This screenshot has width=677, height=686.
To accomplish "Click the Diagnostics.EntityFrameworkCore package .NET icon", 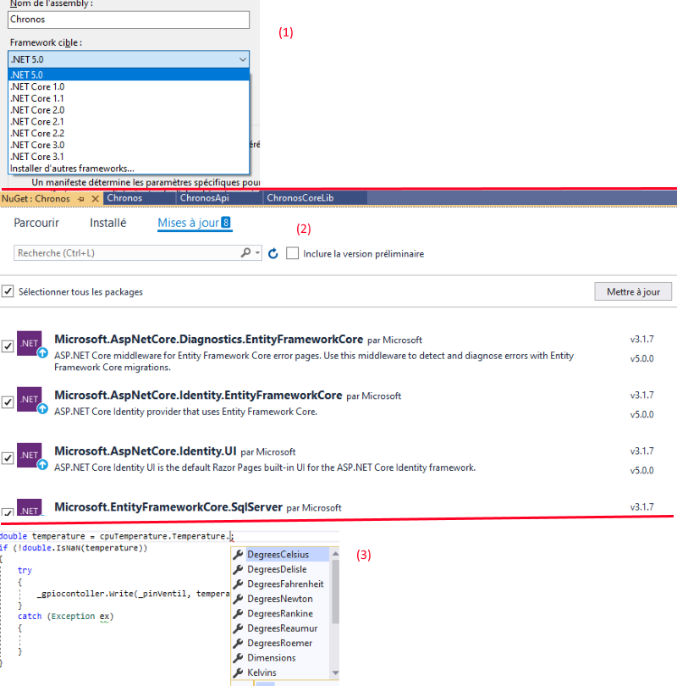I will [x=30, y=344].
